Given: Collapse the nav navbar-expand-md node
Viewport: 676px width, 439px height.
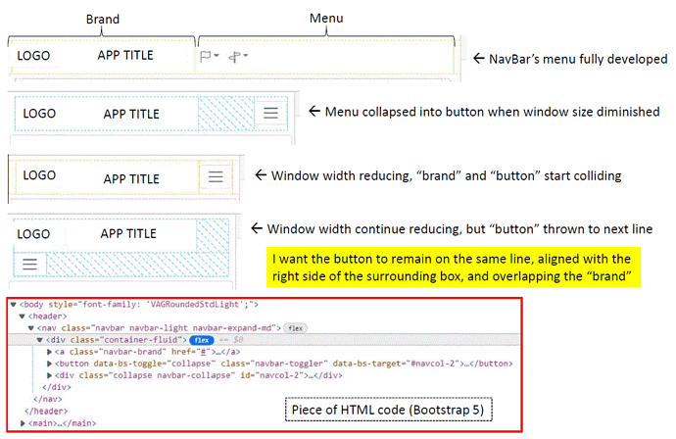Looking at the screenshot, I should 30,328.
